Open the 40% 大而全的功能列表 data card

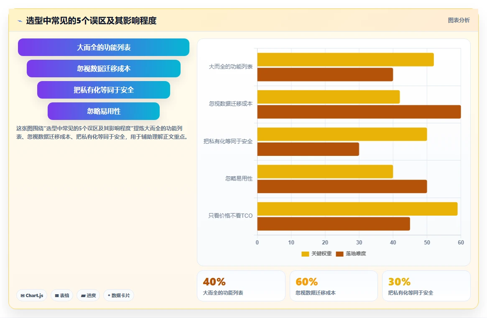click(x=241, y=286)
